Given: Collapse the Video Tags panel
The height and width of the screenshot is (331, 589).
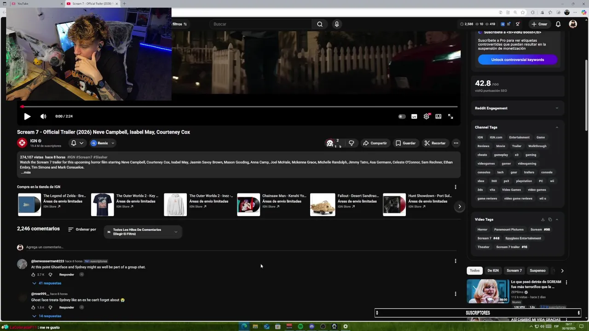Looking at the screenshot, I should (x=557, y=220).
